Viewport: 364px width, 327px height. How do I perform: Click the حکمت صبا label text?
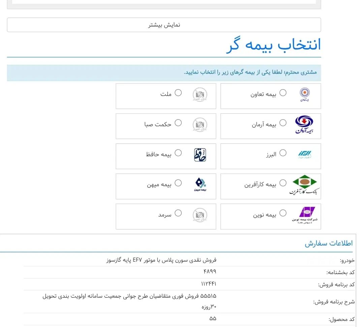point(158,124)
